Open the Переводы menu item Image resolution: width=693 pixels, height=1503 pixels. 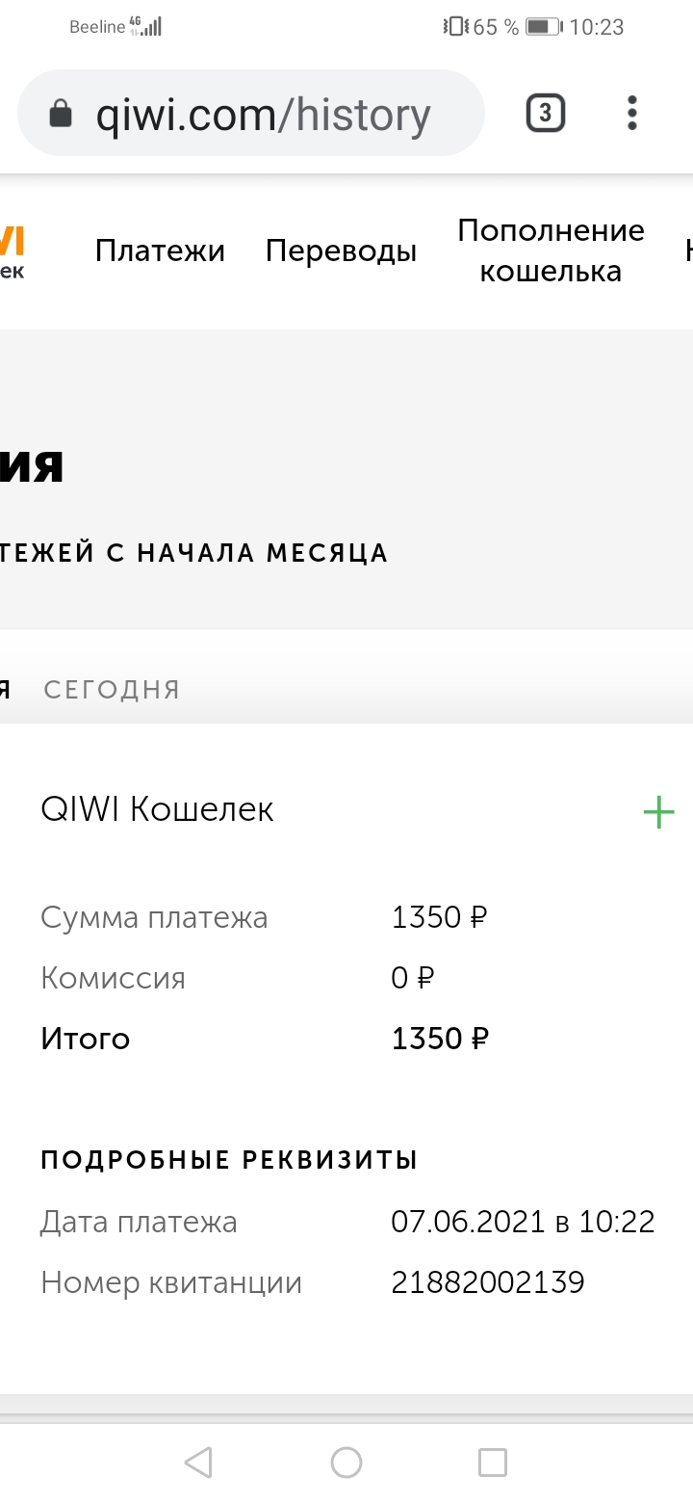click(x=341, y=250)
